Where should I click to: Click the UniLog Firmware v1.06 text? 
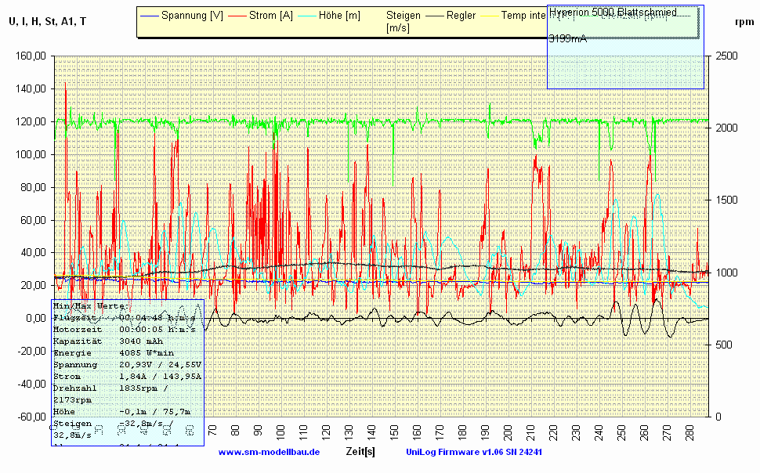click(x=475, y=453)
